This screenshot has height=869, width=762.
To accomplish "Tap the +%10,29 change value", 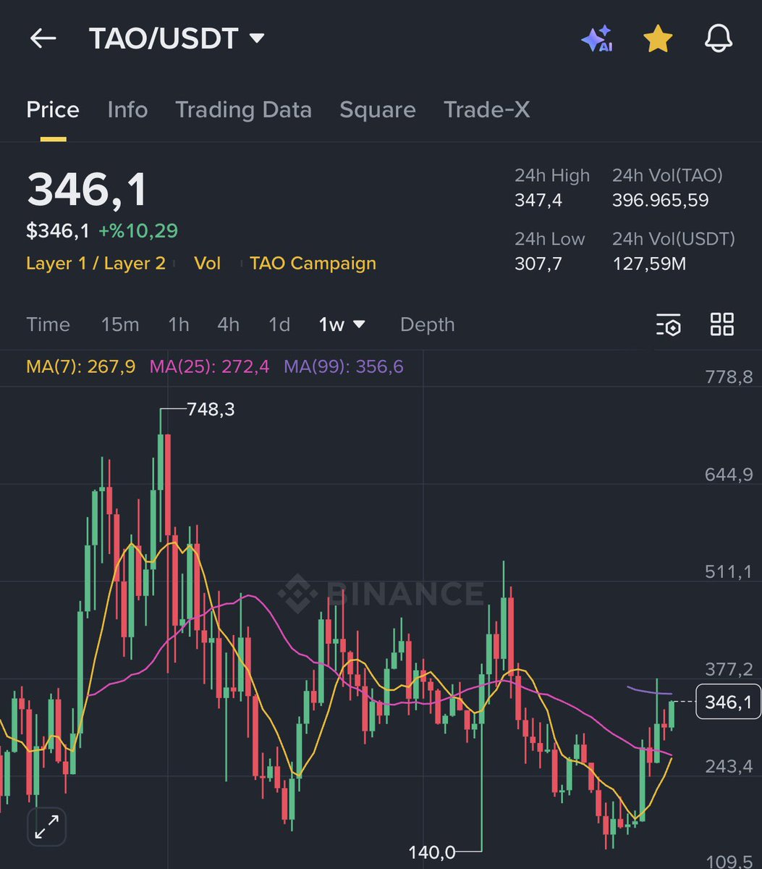I will [x=138, y=231].
